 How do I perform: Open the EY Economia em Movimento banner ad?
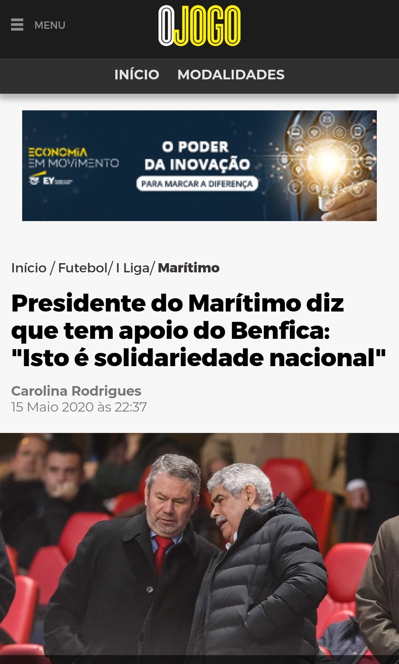[x=199, y=166]
